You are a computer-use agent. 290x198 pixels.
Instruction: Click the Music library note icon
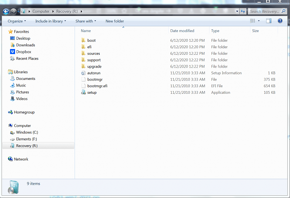point(12,85)
